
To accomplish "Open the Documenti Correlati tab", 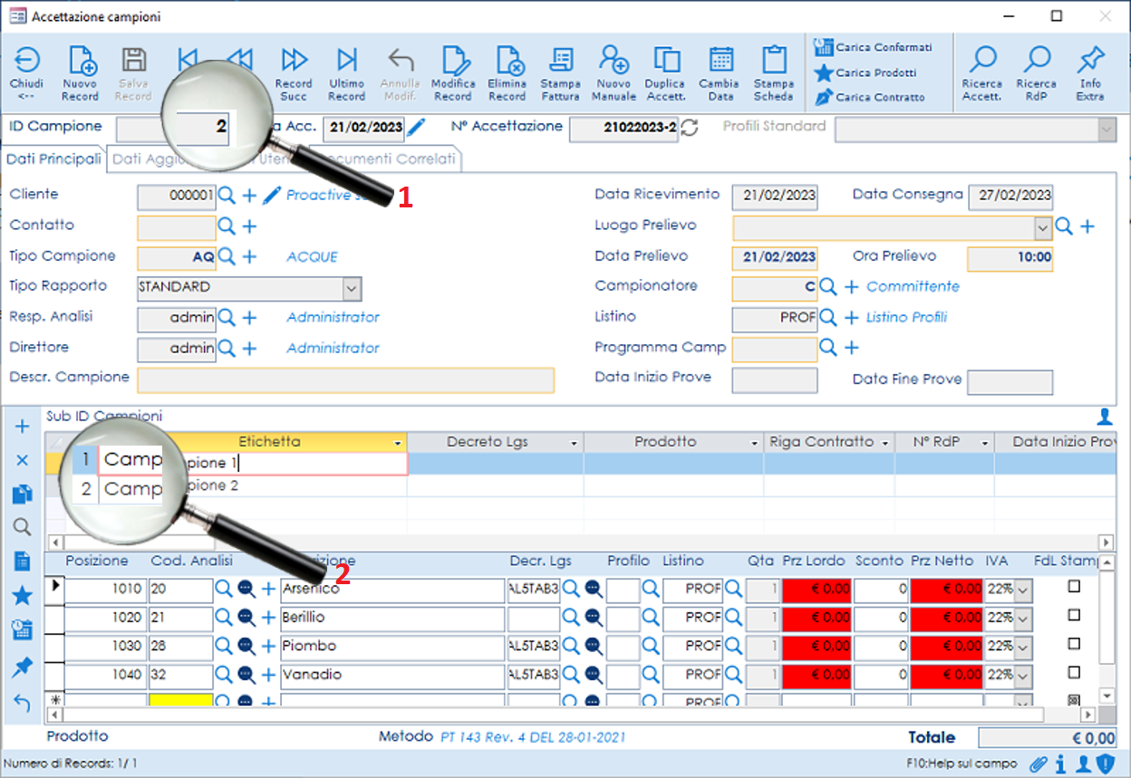I will [391, 159].
